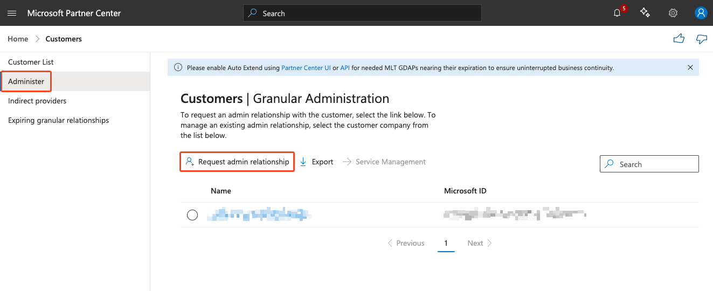Click the customer list search field
This screenshot has height=291, width=713.
coord(649,164)
